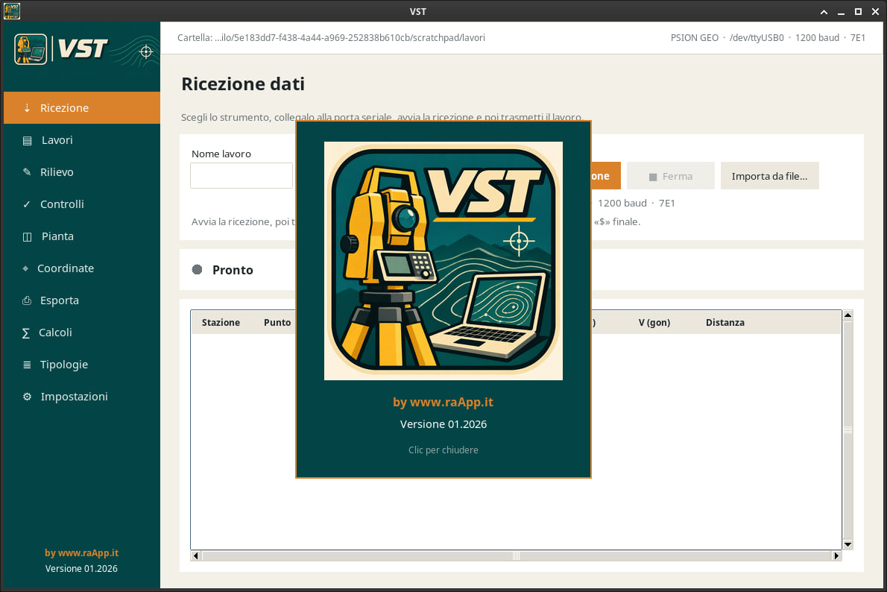Open Impostazioni settings page
The height and width of the screenshot is (592, 887).
coord(82,397)
